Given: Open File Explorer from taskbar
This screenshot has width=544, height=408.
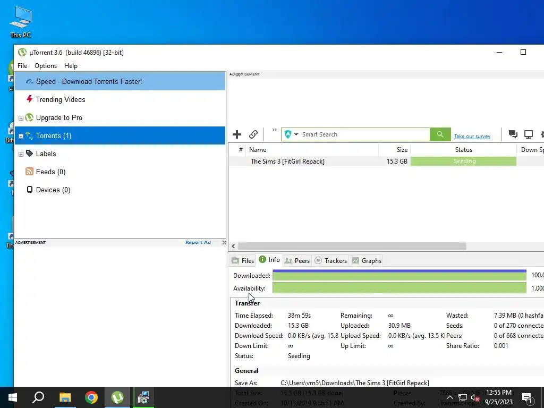Looking at the screenshot, I should pos(65,397).
